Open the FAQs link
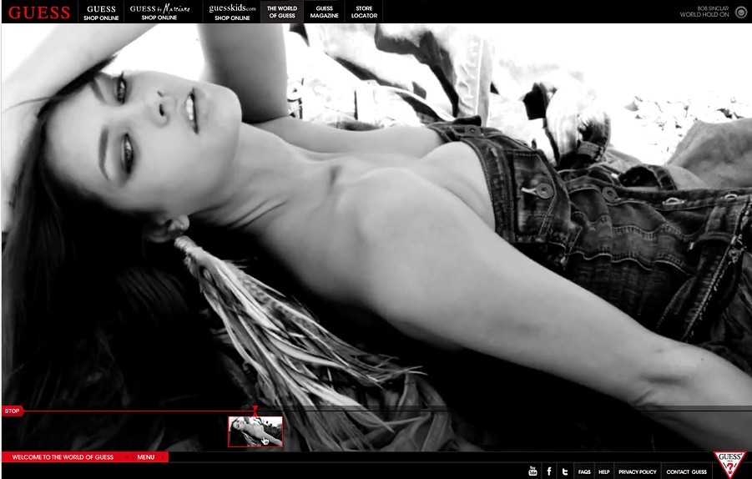The image size is (752, 479). pos(584,472)
